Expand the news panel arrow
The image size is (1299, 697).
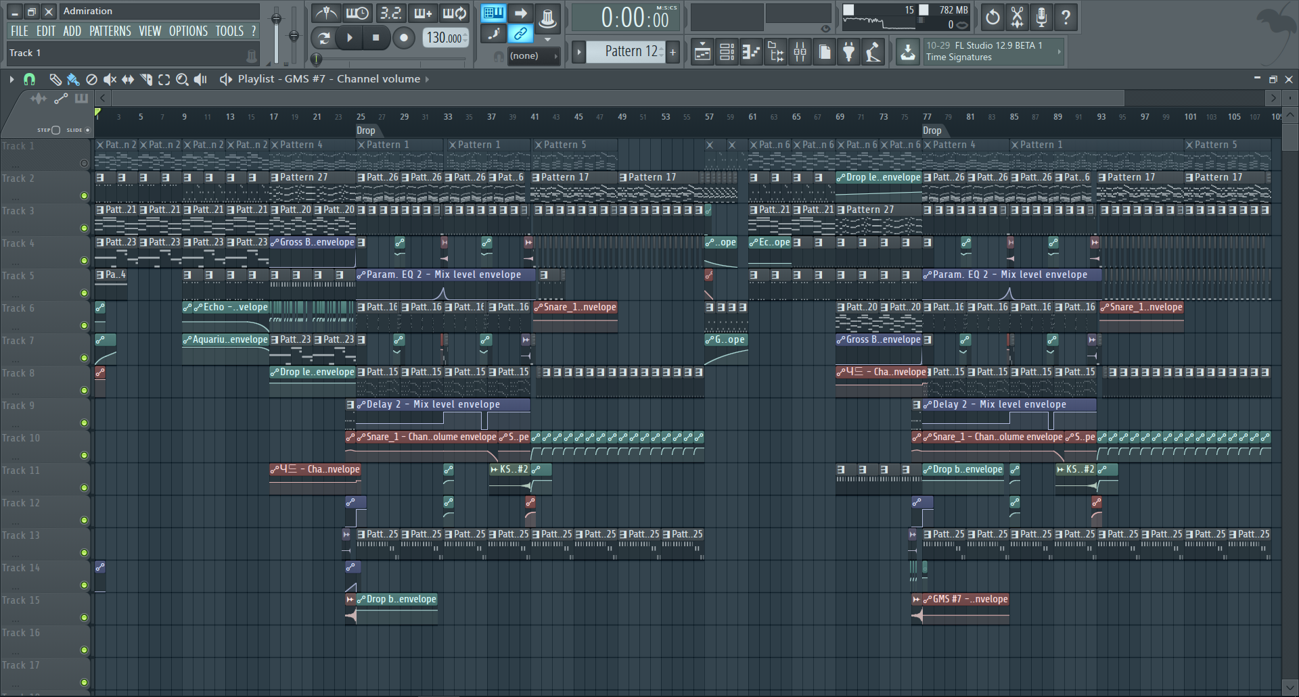(x=1059, y=52)
